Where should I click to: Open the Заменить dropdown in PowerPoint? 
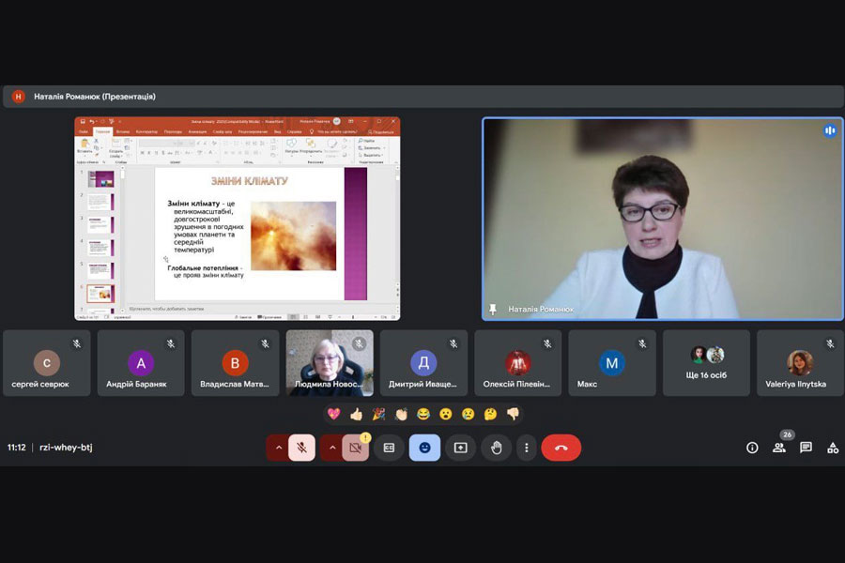371,147
